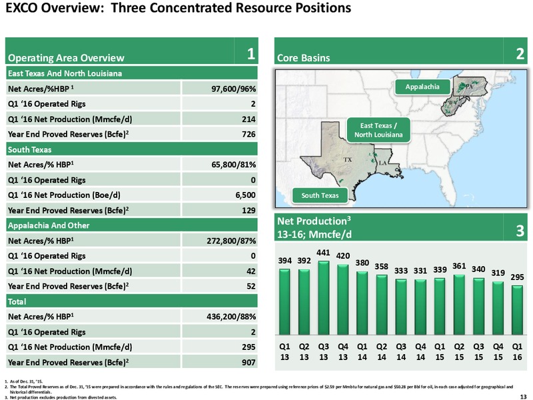Click the "South Texas" map label
The height and width of the screenshot is (400, 533).
pos(320,195)
